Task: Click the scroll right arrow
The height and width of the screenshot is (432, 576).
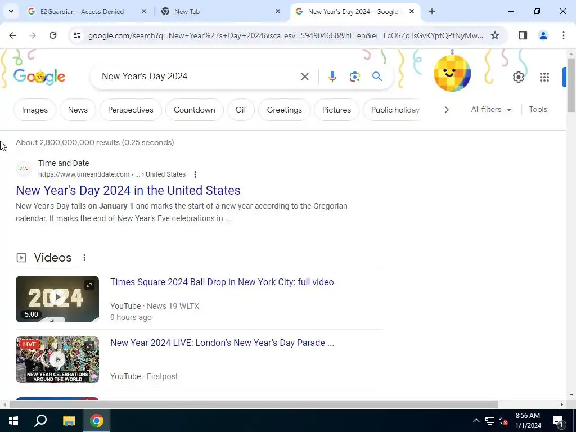Action: pyautogui.click(x=562, y=405)
